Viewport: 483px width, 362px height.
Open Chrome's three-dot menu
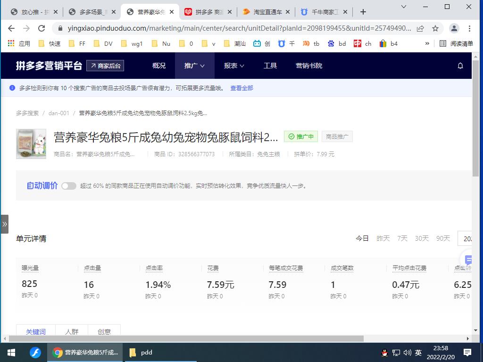coord(469,28)
